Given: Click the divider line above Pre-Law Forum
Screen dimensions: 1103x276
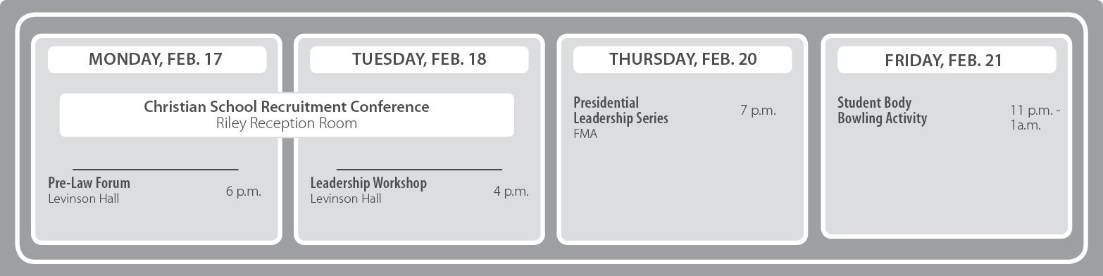Looking at the screenshot, I should coord(156,170).
